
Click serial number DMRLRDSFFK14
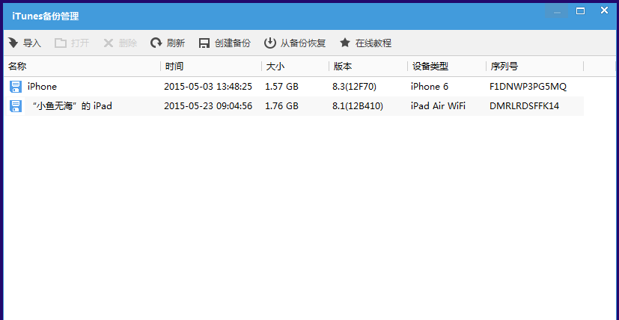(524, 105)
